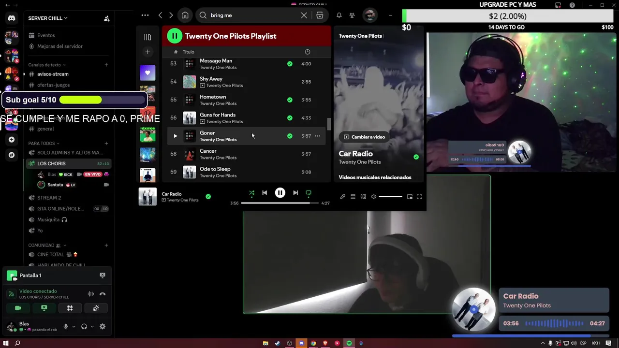
Task: Select the Cancer track title
Action: [208, 151]
